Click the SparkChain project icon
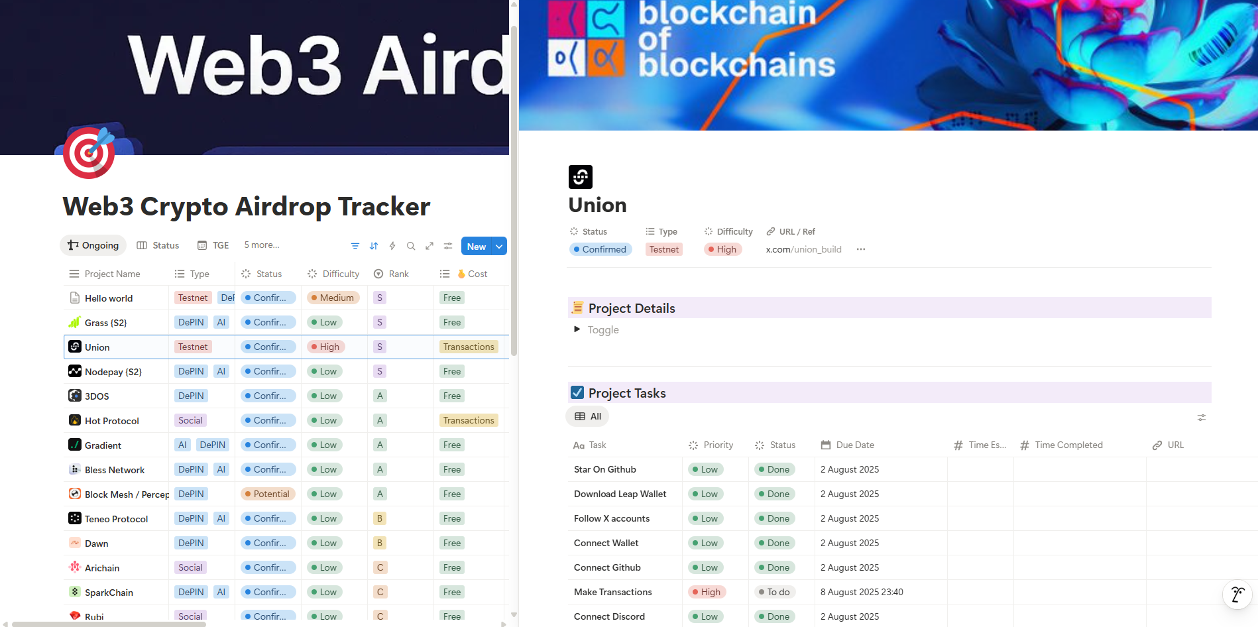1258x627 pixels. [75, 592]
